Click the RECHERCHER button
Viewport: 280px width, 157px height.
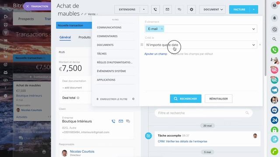[x=185, y=99]
